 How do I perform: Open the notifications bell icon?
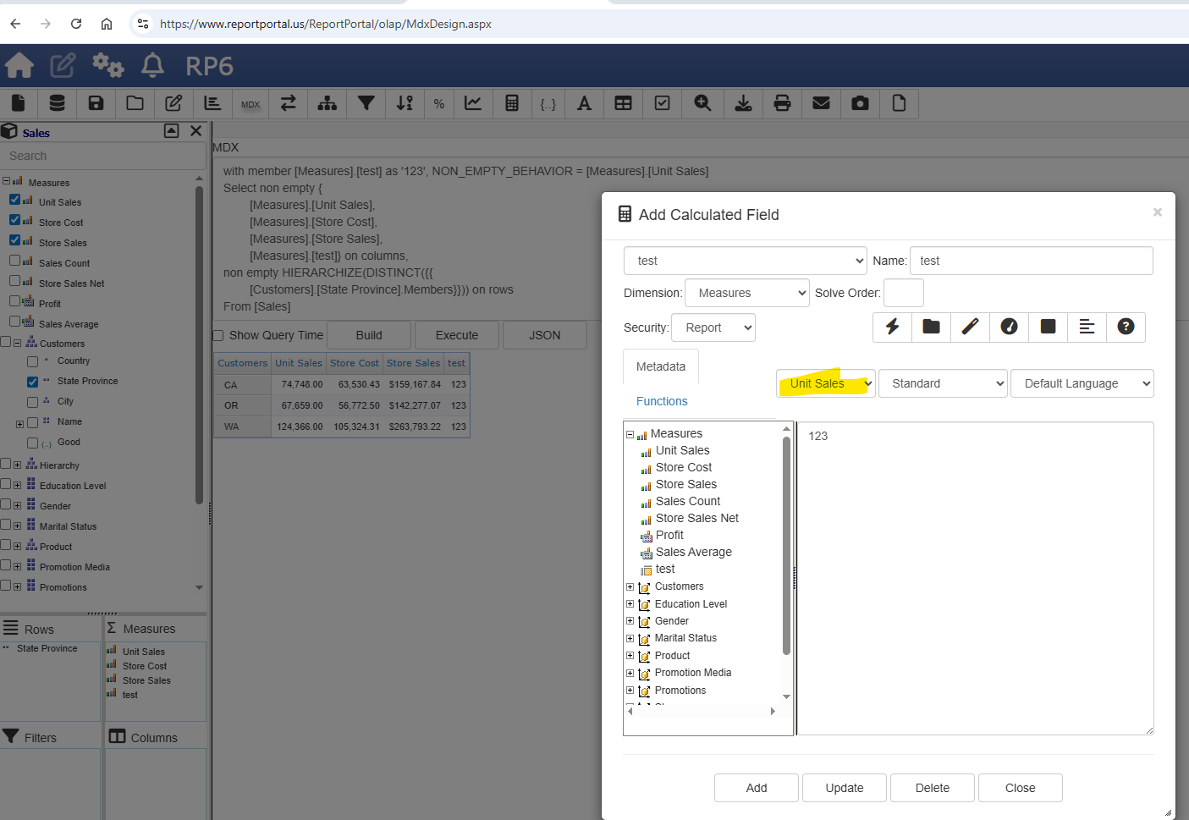[152, 65]
